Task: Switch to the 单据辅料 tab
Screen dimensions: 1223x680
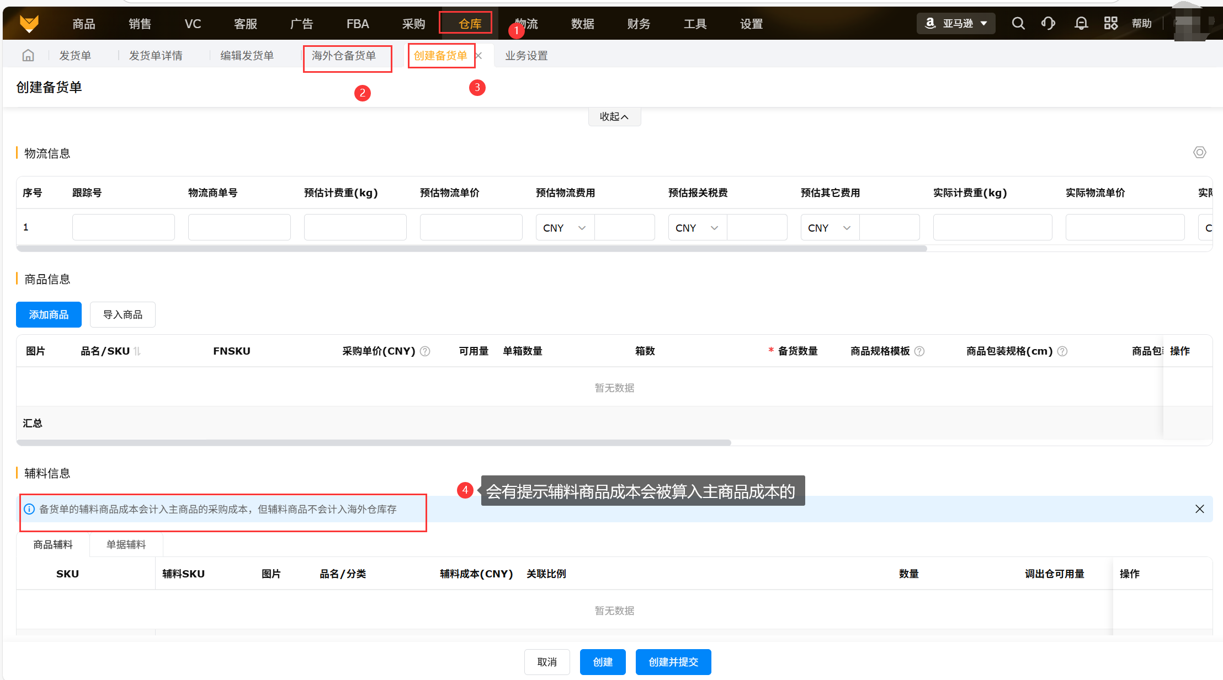Action: click(x=126, y=545)
